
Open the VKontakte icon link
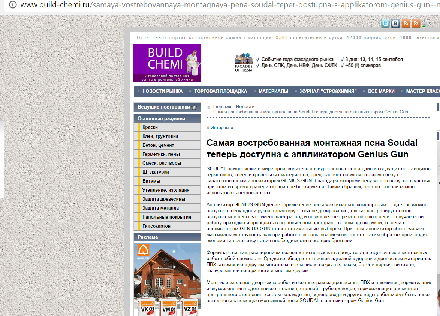click(x=395, y=24)
